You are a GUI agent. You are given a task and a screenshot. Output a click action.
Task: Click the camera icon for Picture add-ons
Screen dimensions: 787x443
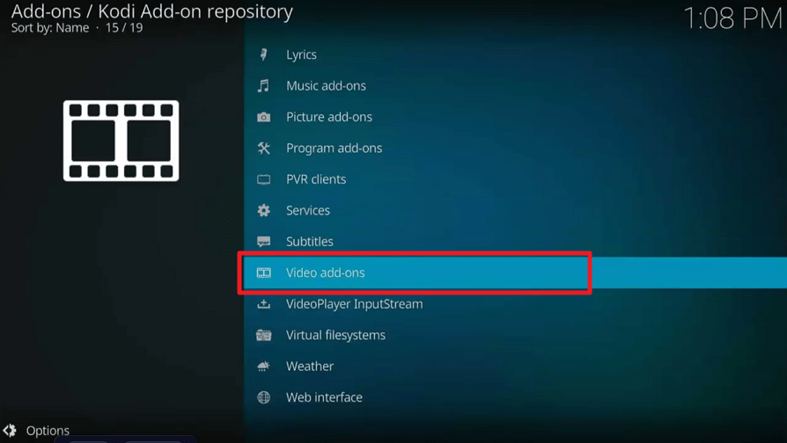(263, 117)
